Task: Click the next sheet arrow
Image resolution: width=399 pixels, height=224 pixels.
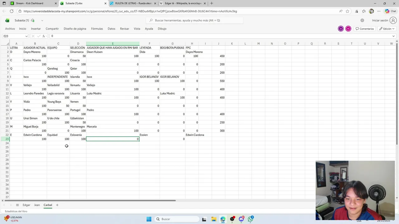Action: 11,205
